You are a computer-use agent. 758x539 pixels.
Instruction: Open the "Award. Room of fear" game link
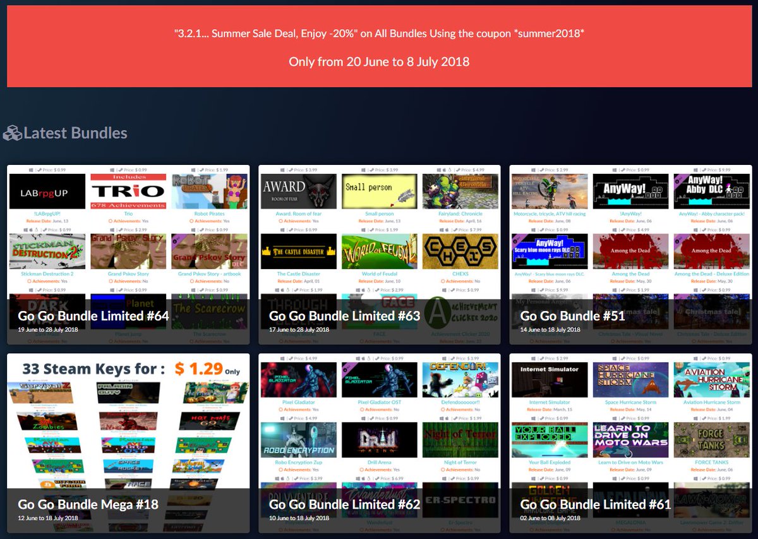click(298, 214)
